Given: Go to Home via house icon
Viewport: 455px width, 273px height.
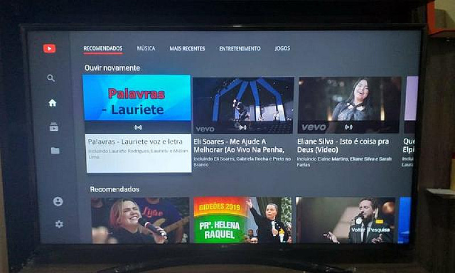Looking at the screenshot, I should click(52, 103).
